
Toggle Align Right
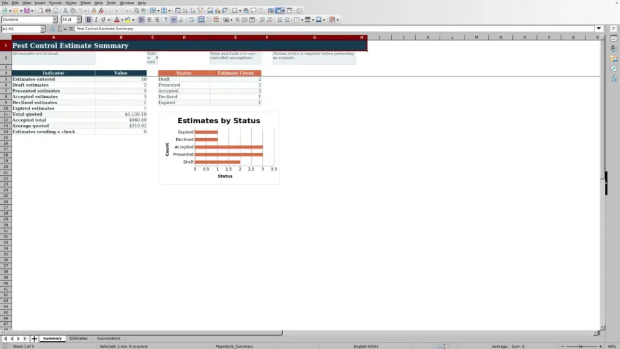click(x=157, y=19)
